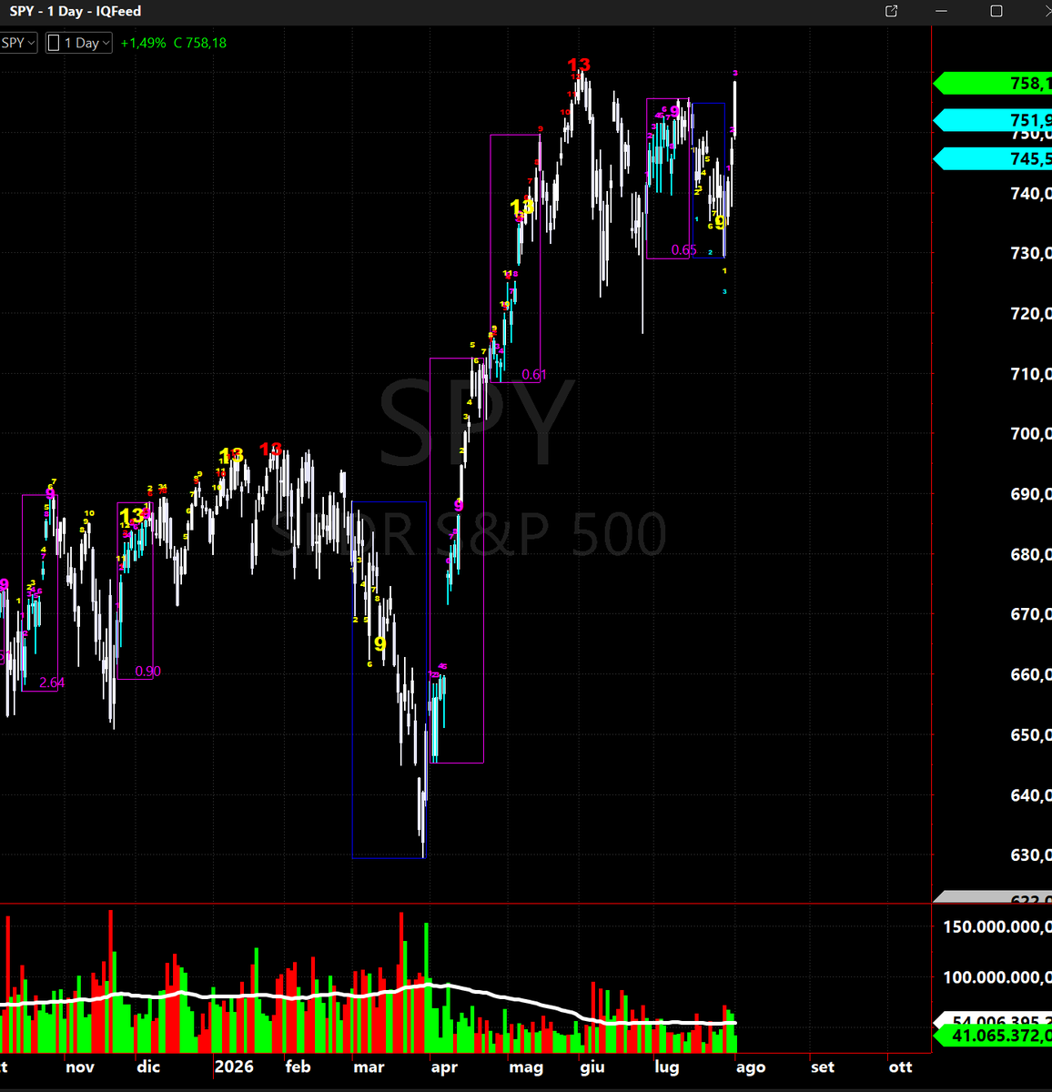This screenshot has width=1052, height=1092.
Task: Click the 730,0 price axis label
Action: pyautogui.click(x=1031, y=253)
